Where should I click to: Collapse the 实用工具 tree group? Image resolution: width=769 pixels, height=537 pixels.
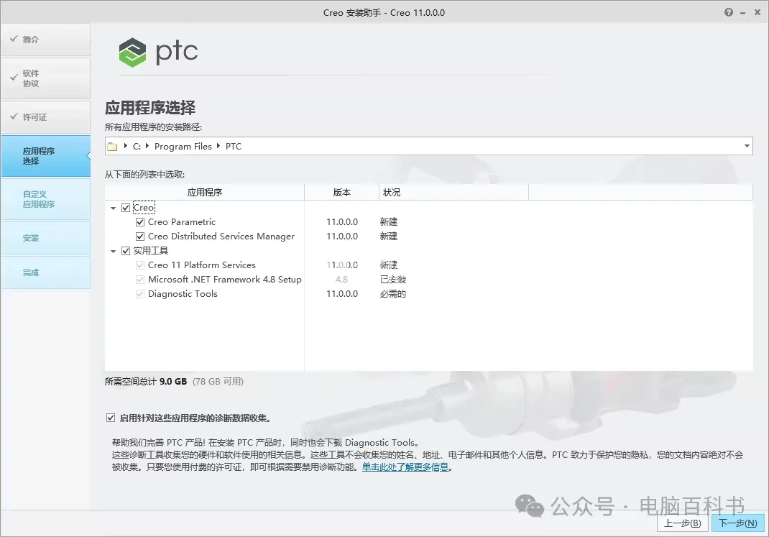pos(114,251)
